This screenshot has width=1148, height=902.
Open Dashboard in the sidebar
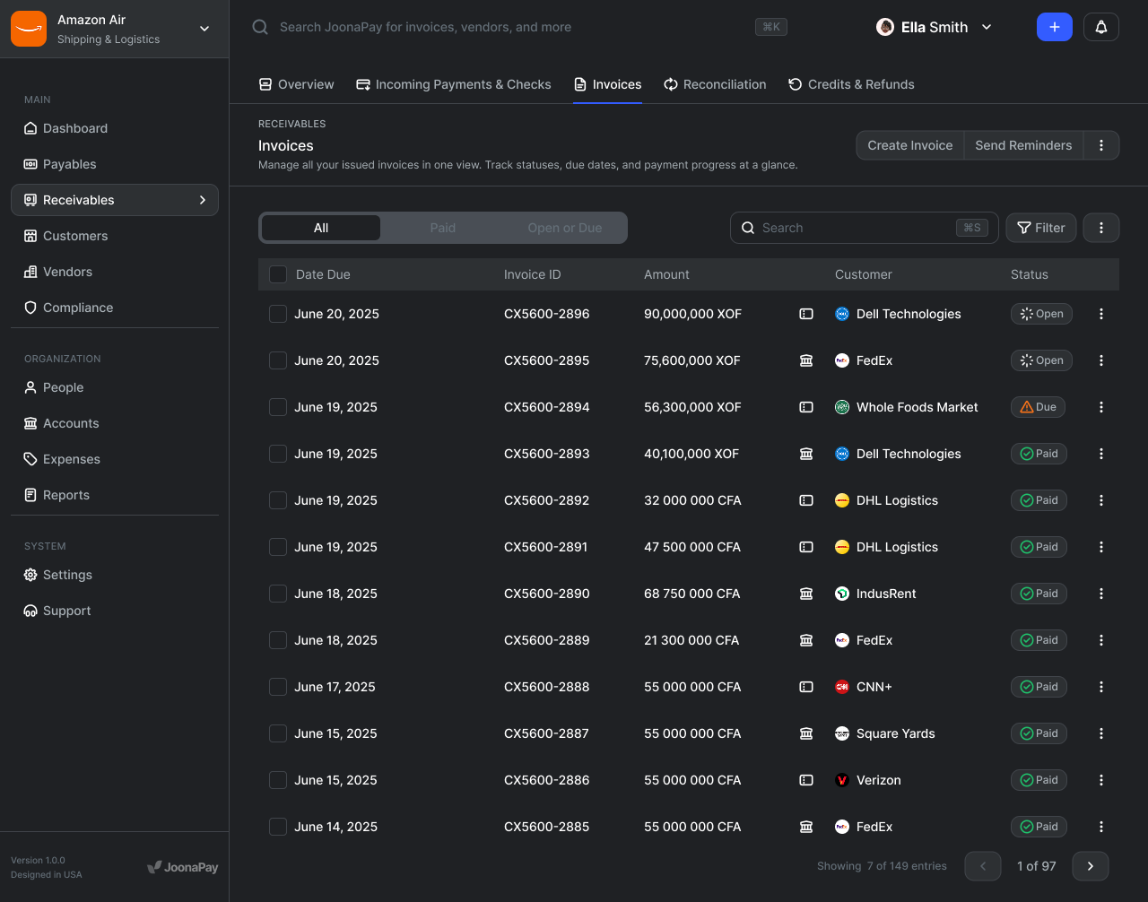point(115,128)
